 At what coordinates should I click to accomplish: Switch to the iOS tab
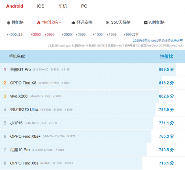coord(40,6)
